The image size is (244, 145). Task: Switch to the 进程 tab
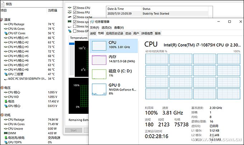(x=93, y=33)
